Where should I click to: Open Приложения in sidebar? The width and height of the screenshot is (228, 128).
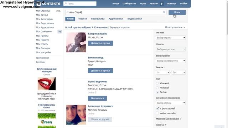[42, 58]
